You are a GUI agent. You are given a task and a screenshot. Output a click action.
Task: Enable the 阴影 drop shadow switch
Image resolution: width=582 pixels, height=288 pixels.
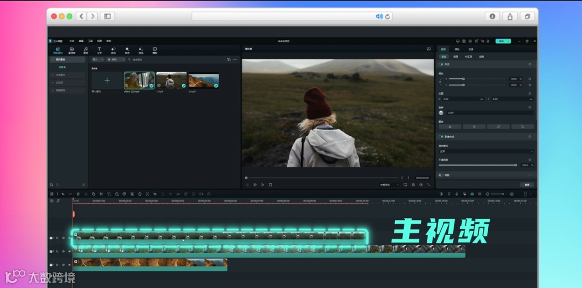(x=441, y=175)
